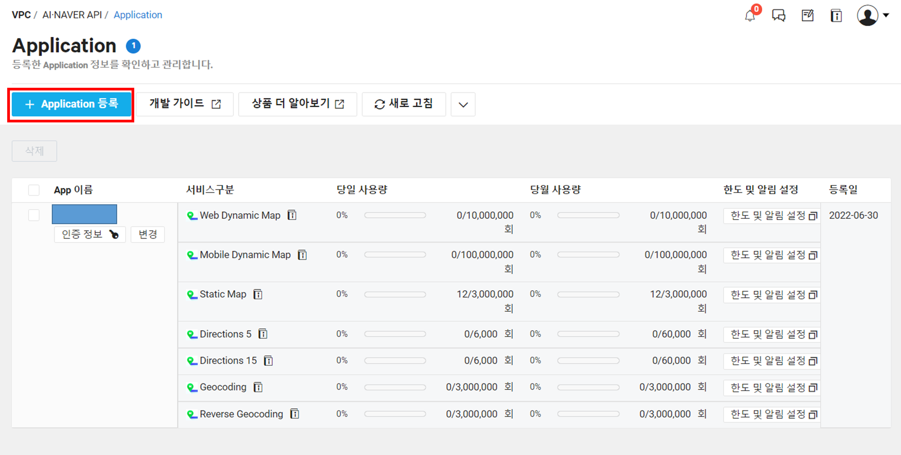Screen dimensions: 901x455
Task: Click the 인증 정보 button
Action: 90,234
